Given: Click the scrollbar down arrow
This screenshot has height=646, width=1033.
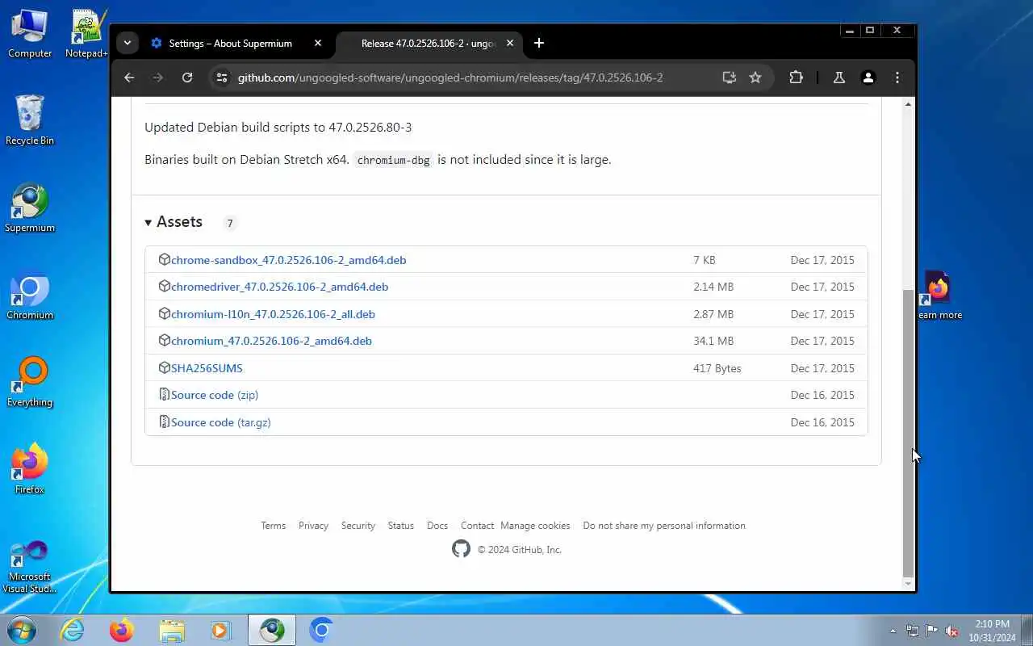Looking at the screenshot, I should (x=909, y=583).
